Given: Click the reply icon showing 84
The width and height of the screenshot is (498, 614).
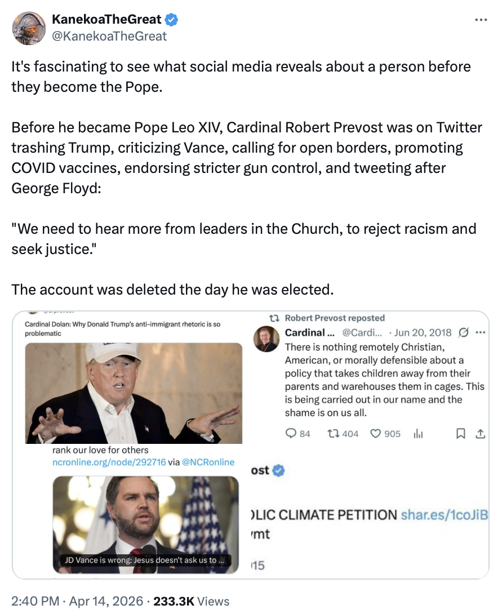Looking at the screenshot, I should click(290, 433).
